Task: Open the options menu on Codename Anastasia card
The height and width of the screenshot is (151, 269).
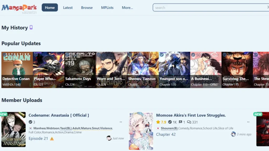Action: (121, 122)
